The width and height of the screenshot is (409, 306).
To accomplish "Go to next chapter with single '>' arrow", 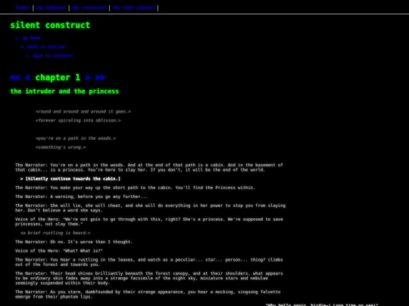I will (x=88, y=78).
